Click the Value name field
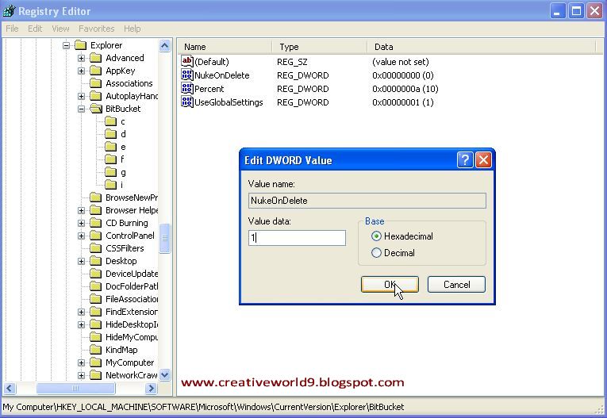Screen dimensions: 607x418 pos(367,201)
